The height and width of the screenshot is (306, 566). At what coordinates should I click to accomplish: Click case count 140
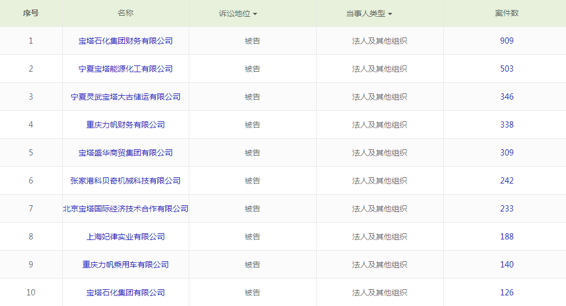[x=507, y=265]
